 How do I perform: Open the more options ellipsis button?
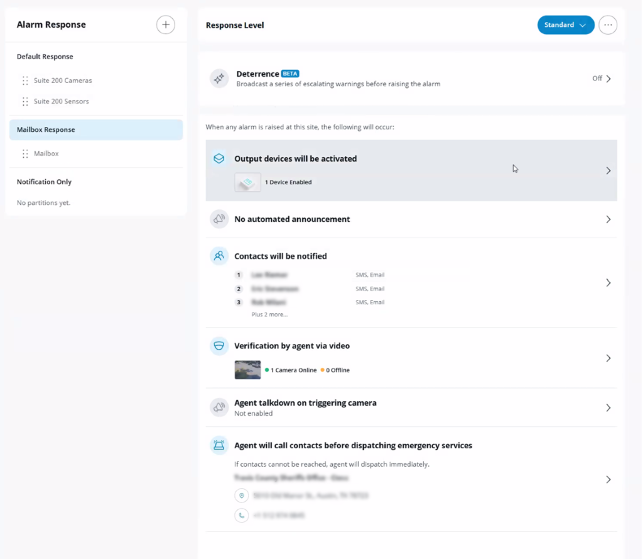pyautogui.click(x=608, y=25)
